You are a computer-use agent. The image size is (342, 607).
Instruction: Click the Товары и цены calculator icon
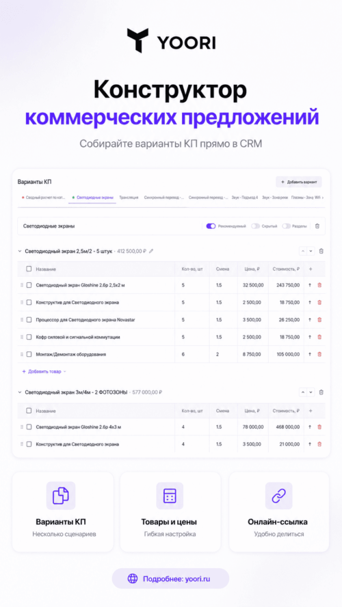pos(170,496)
